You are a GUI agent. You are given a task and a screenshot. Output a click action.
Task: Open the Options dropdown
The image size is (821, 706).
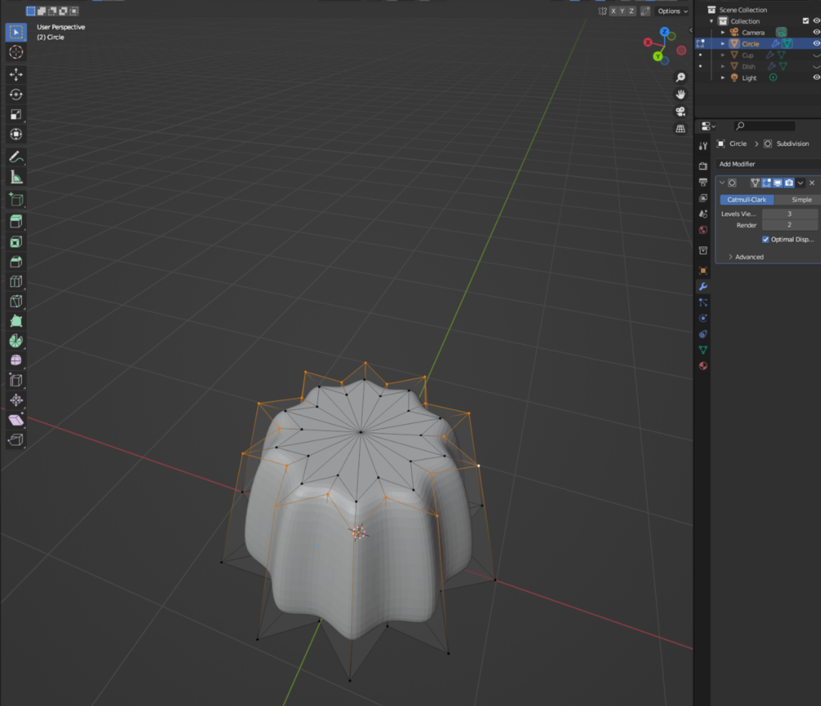point(672,11)
